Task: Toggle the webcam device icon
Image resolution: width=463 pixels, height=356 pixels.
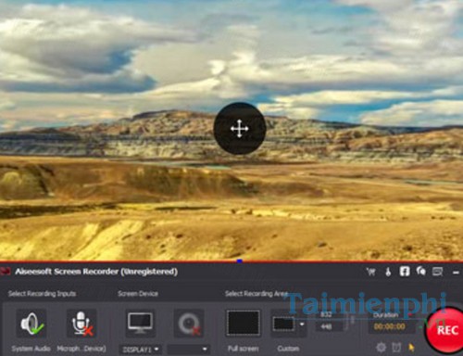Action: pos(189,324)
